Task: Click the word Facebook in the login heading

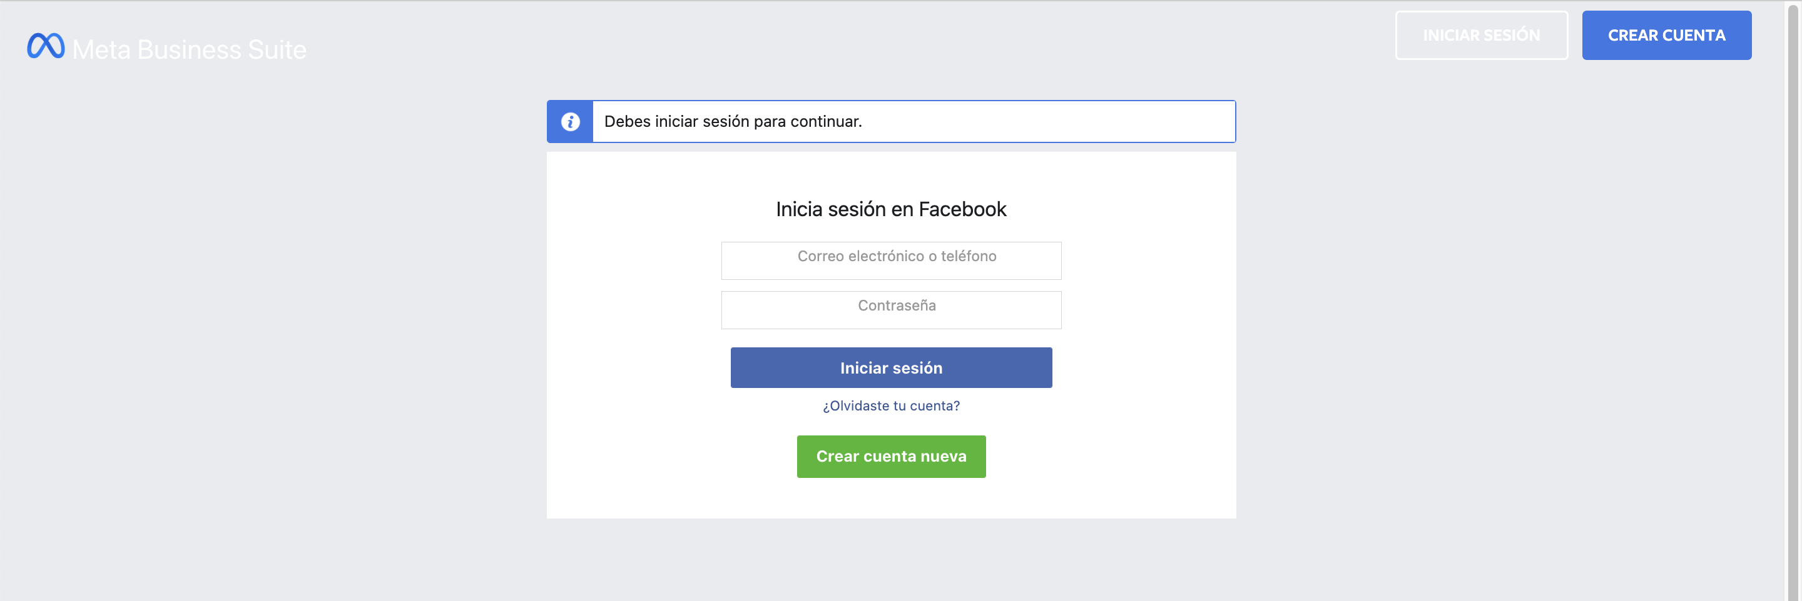Action: pyautogui.click(x=962, y=209)
